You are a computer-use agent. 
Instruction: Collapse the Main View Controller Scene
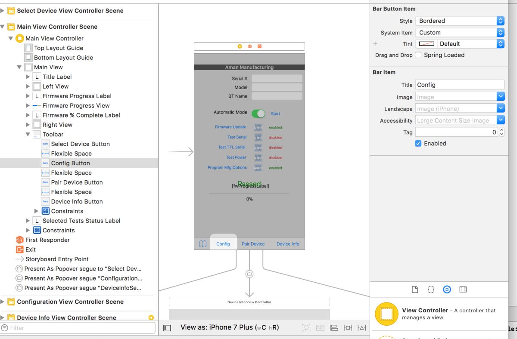click(3, 27)
